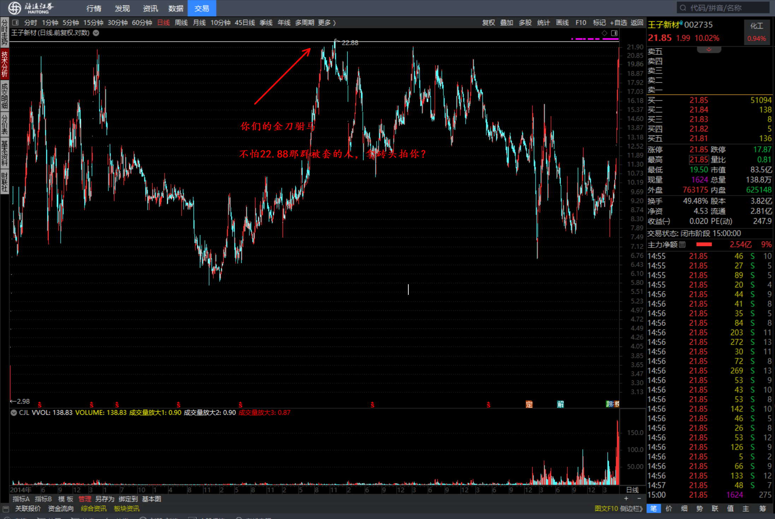Image resolution: width=775 pixels, height=519 pixels.
Task: Open the 化工 sector box
Action: pyautogui.click(x=757, y=31)
